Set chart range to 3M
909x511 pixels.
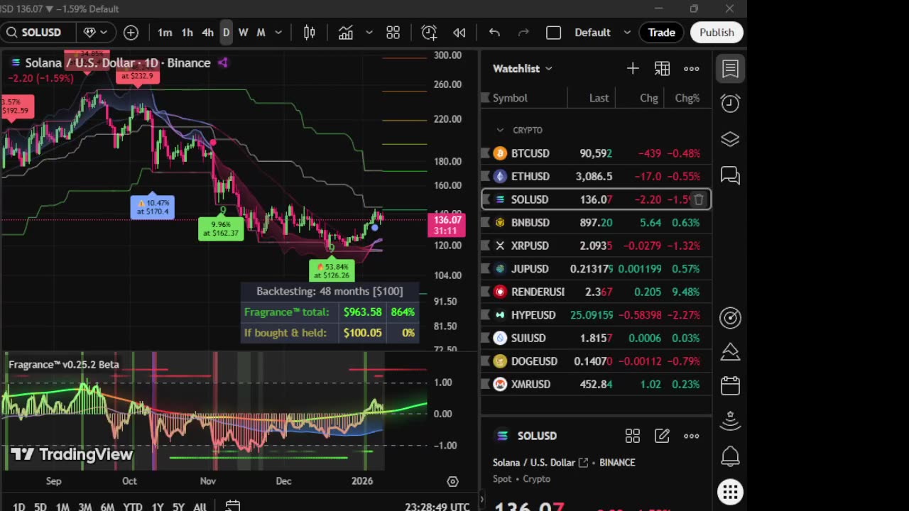click(85, 507)
